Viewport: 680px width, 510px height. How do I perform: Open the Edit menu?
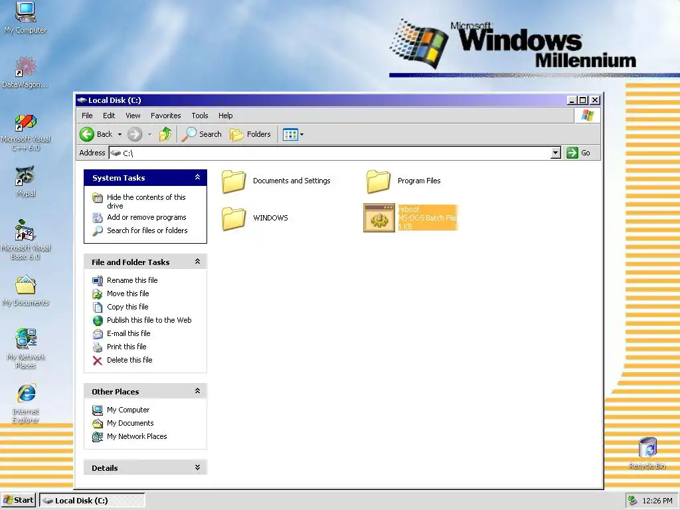point(109,116)
